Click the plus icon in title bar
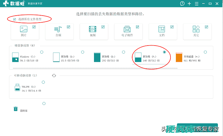 189,4
